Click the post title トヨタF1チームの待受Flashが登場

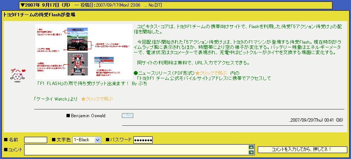(39, 15)
